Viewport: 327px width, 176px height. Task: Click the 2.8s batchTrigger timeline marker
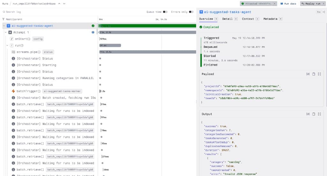(x=102, y=91)
